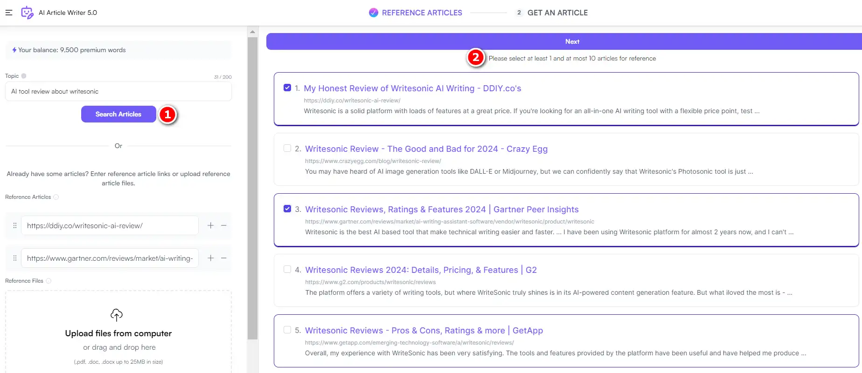The height and width of the screenshot is (373, 862).
Task: Edit the gartner.com reference URL field
Action: [110, 258]
